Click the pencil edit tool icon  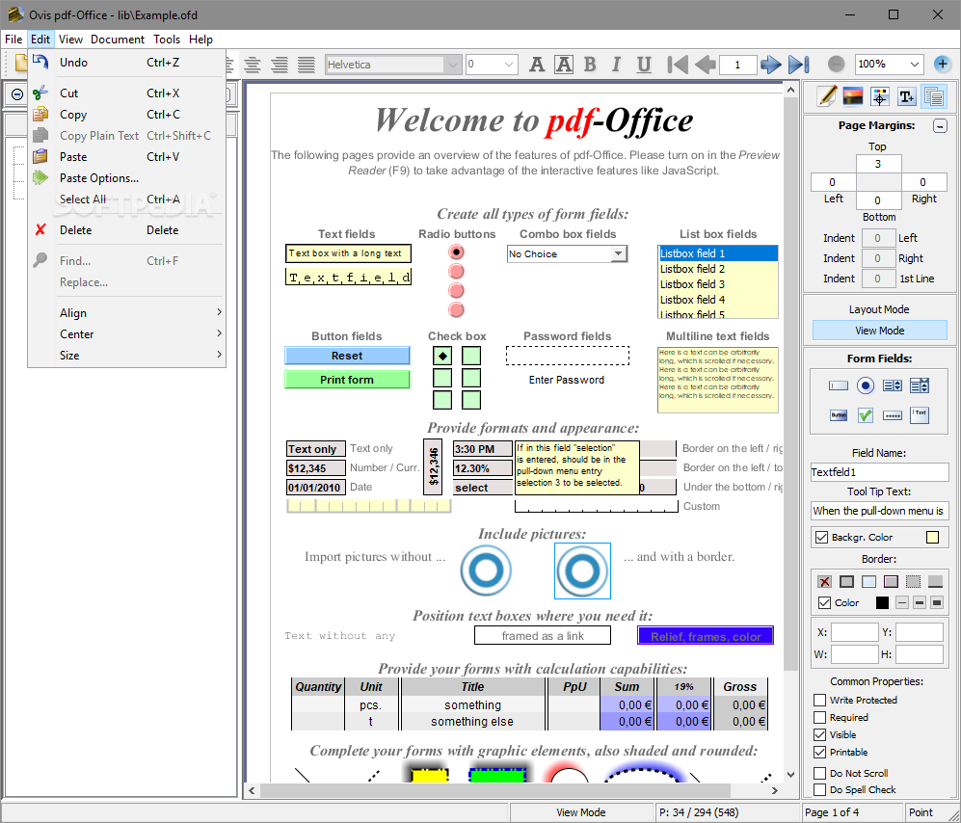[827, 95]
